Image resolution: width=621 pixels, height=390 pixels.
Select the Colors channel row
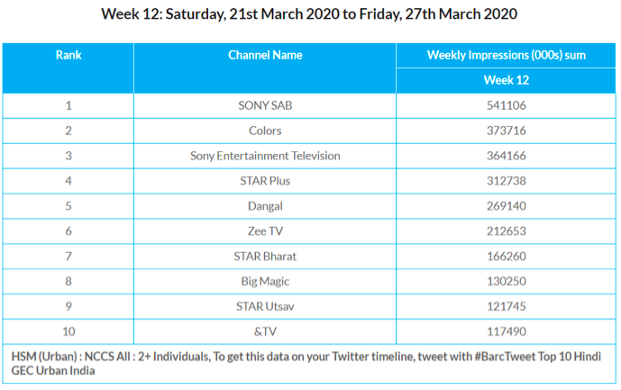point(265,131)
